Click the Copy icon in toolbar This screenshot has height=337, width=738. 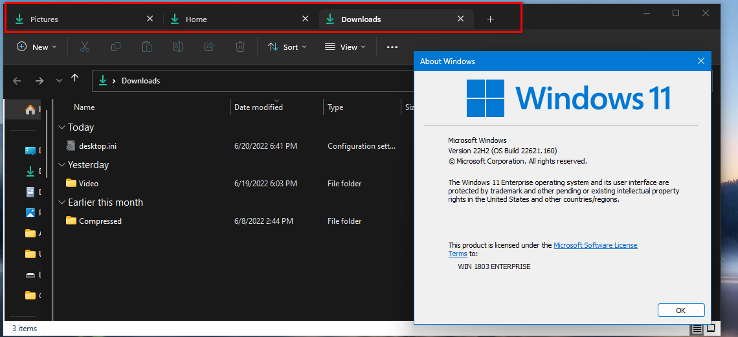tap(116, 47)
